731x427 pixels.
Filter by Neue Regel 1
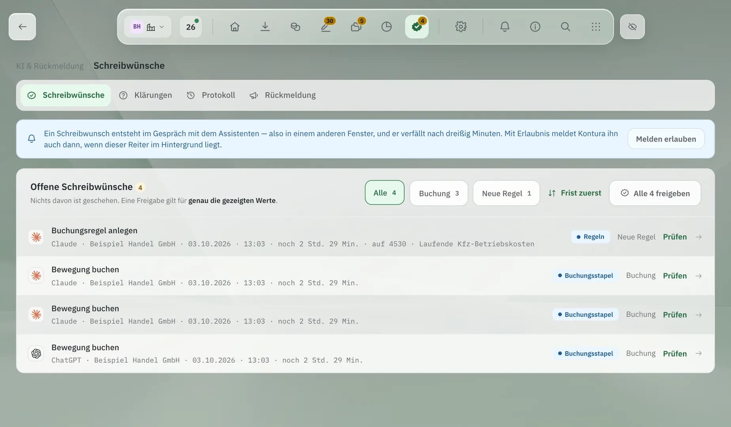[x=506, y=193]
